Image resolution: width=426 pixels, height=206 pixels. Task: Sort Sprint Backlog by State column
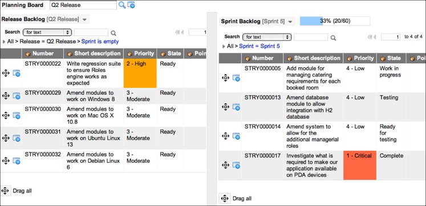[394, 58]
